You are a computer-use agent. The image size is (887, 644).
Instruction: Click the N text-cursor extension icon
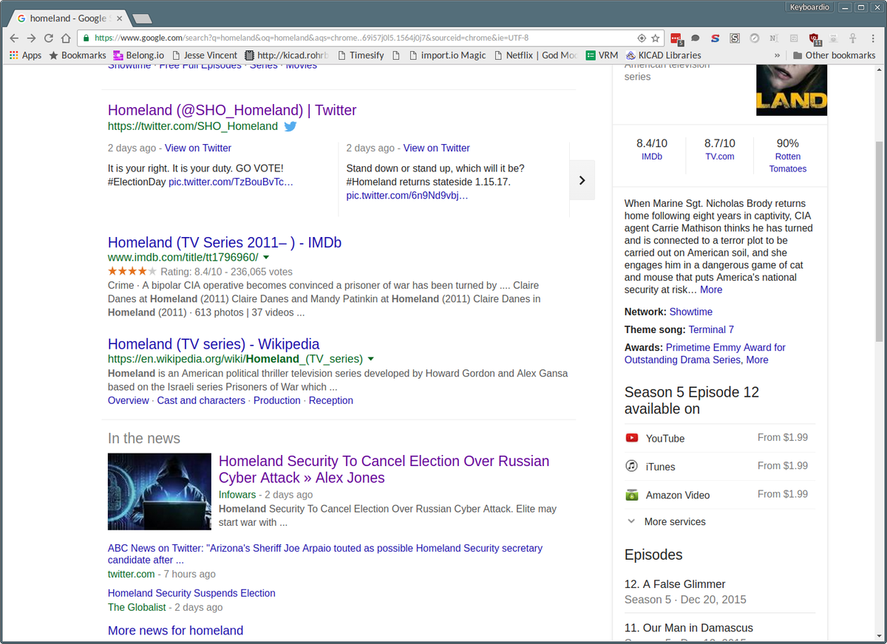(773, 38)
